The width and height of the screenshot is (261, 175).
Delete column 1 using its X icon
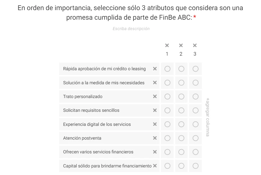click(x=167, y=45)
